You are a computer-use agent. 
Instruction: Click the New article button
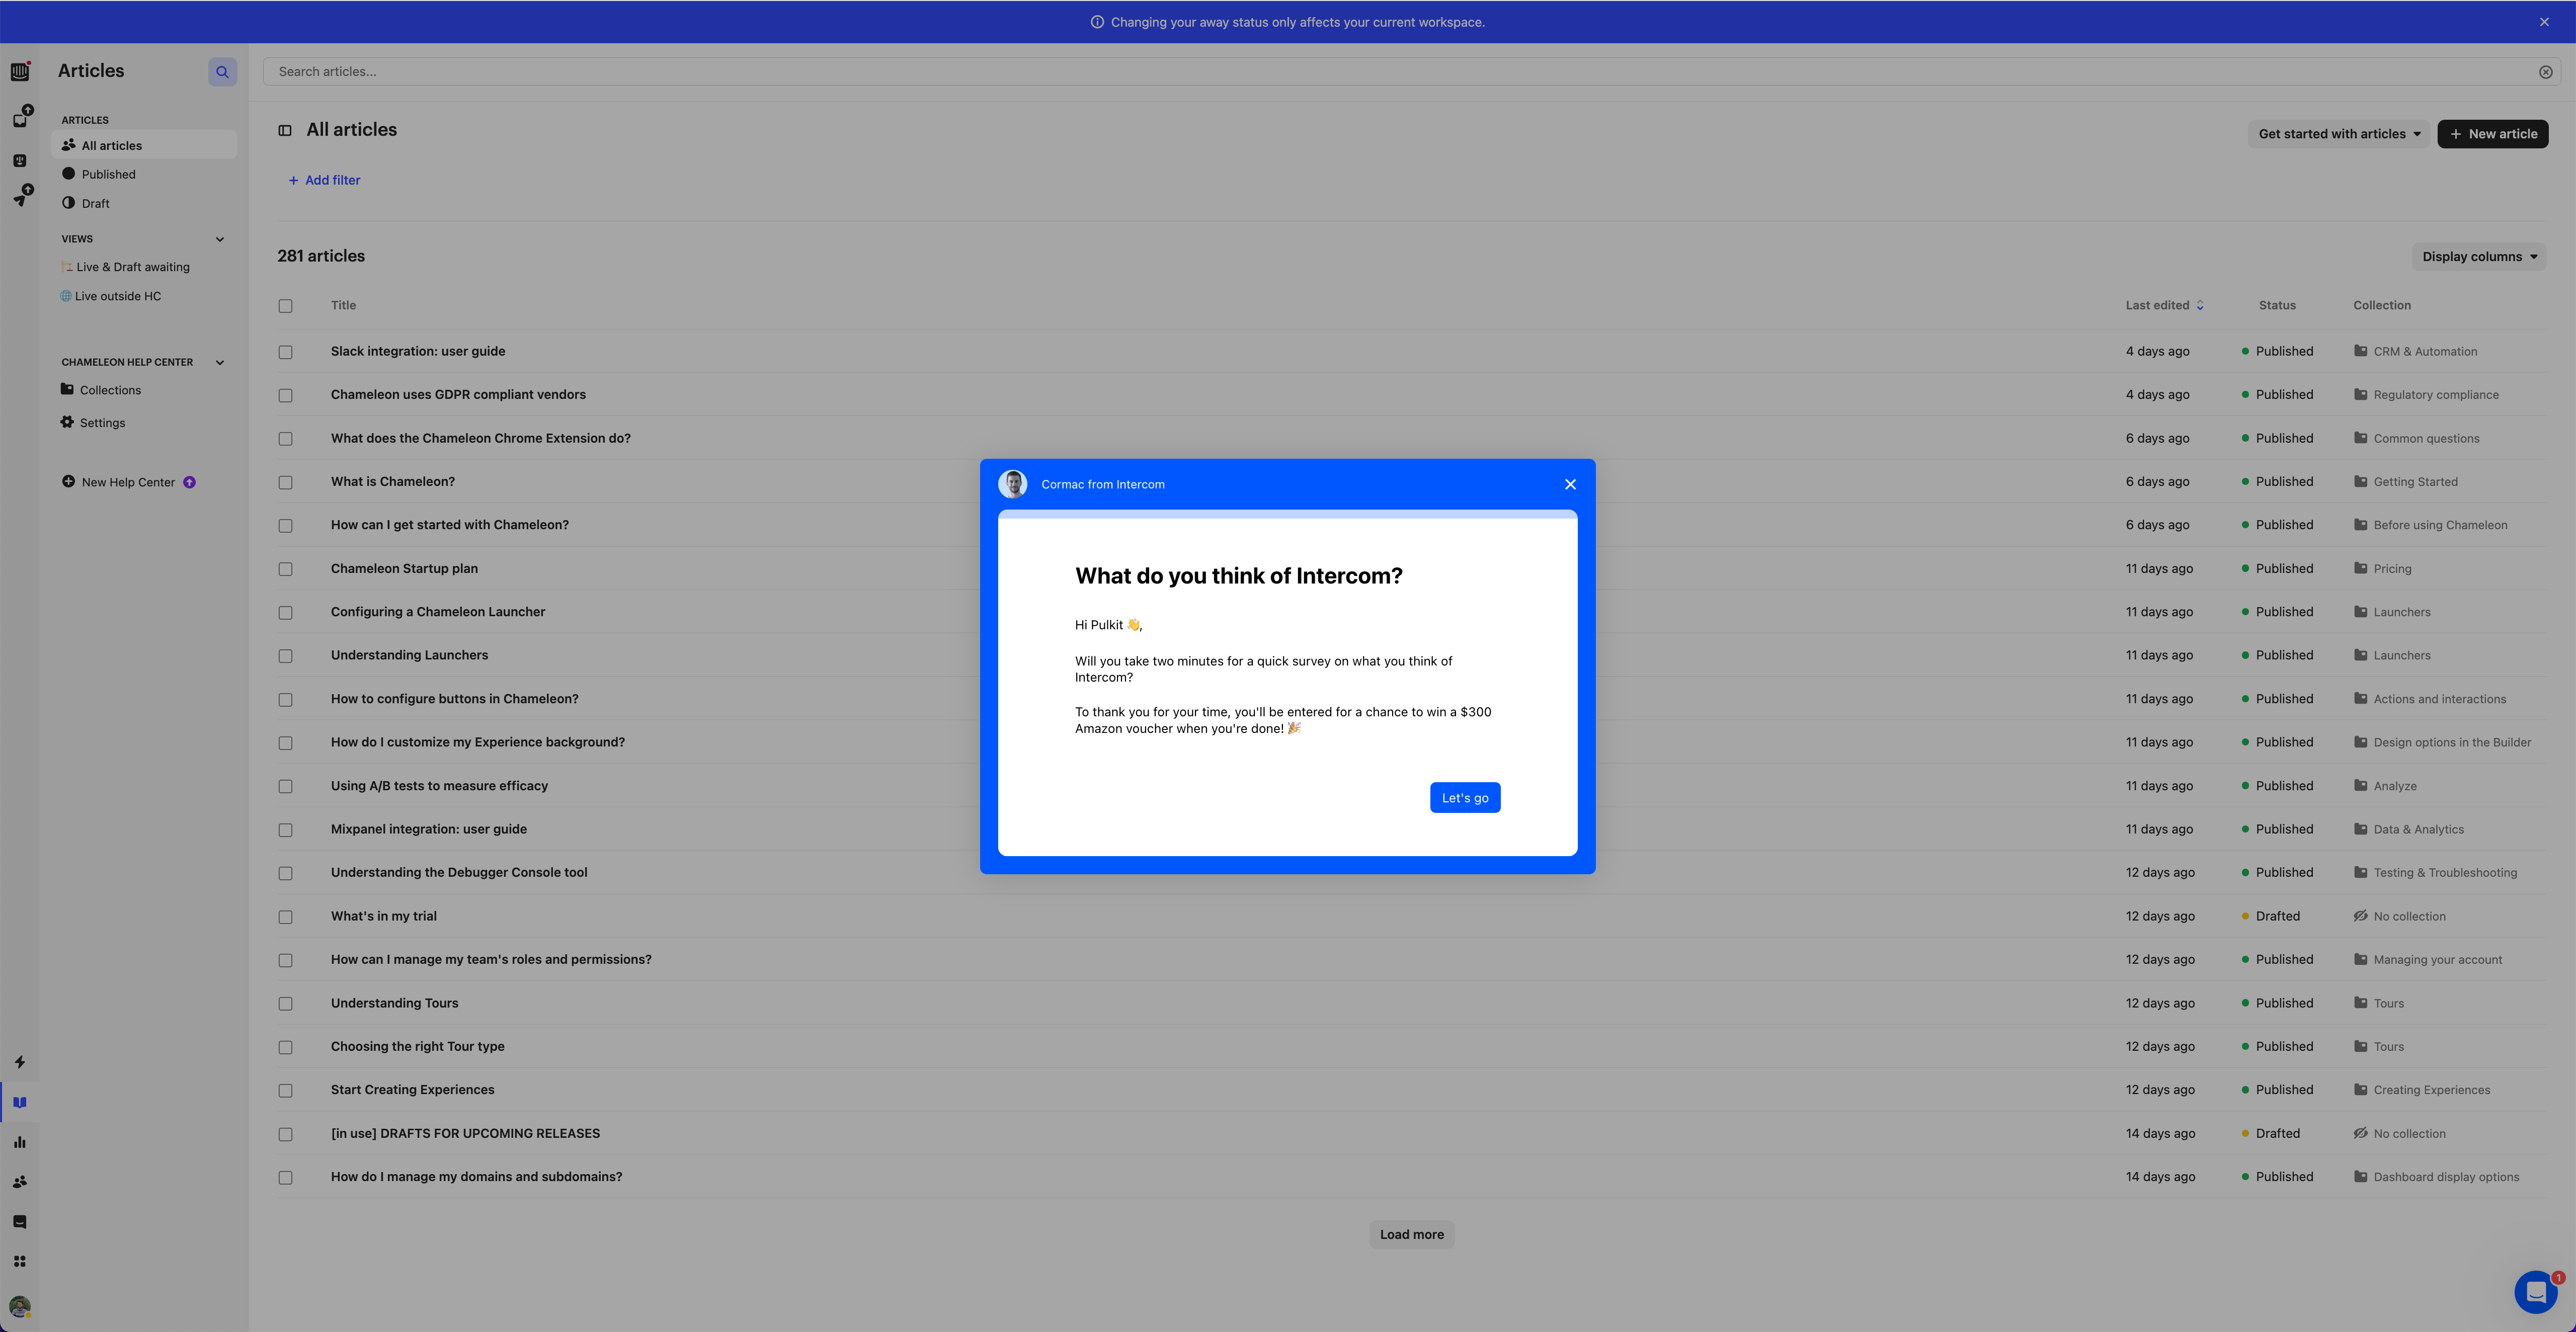click(x=2492, y=134)
